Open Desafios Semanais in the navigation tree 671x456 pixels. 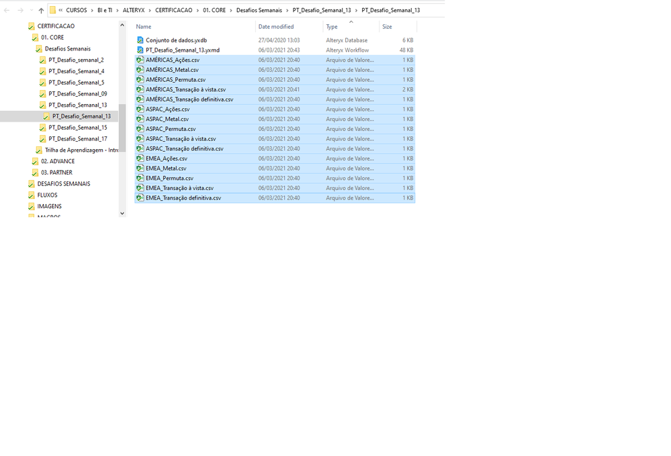click(x=68, y=49)
